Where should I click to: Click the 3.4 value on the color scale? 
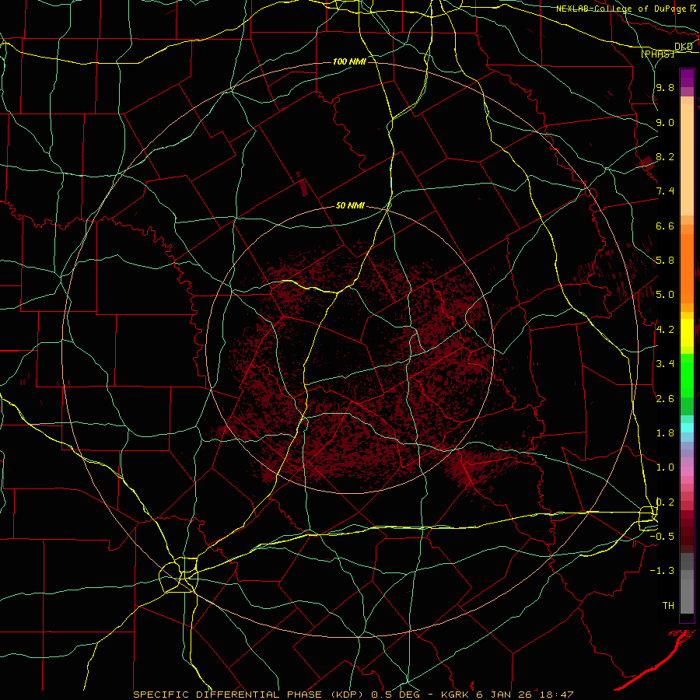click(665, 364)
